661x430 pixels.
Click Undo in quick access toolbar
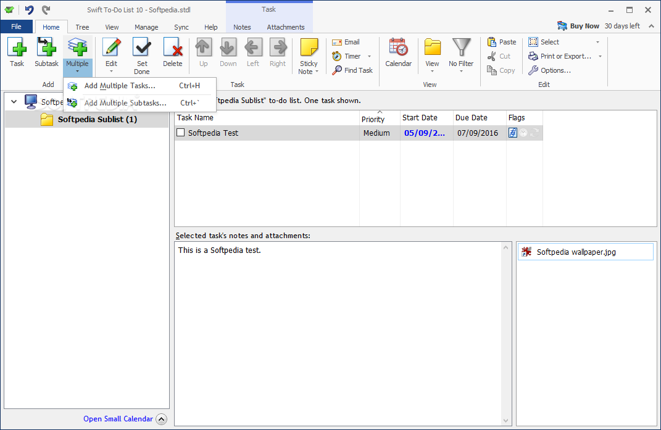click(29, 10)
